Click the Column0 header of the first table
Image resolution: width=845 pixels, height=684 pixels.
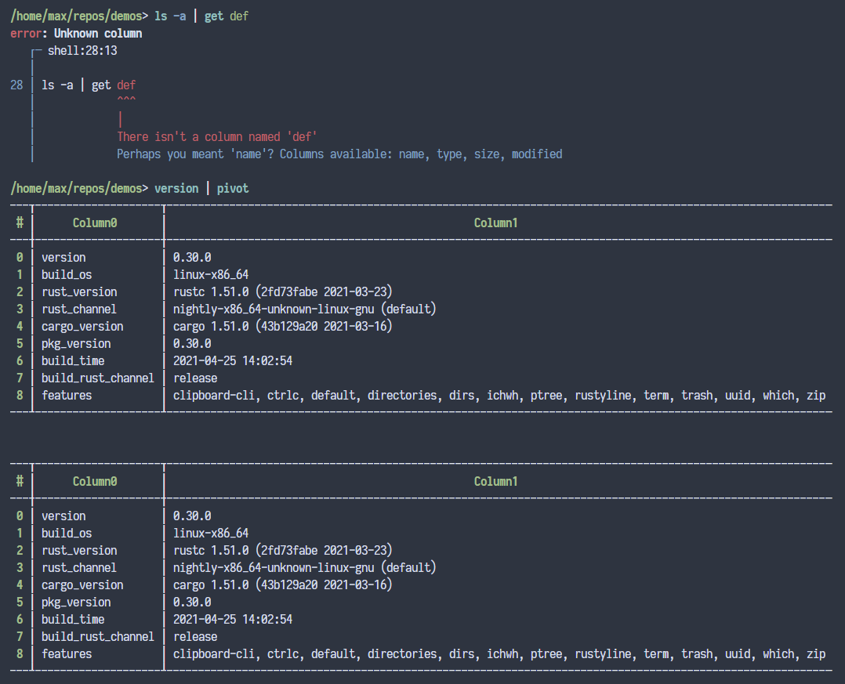pos(94,223)
